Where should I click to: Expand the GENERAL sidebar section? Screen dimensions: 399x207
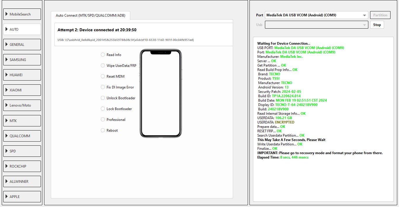(x=22, y=44)
